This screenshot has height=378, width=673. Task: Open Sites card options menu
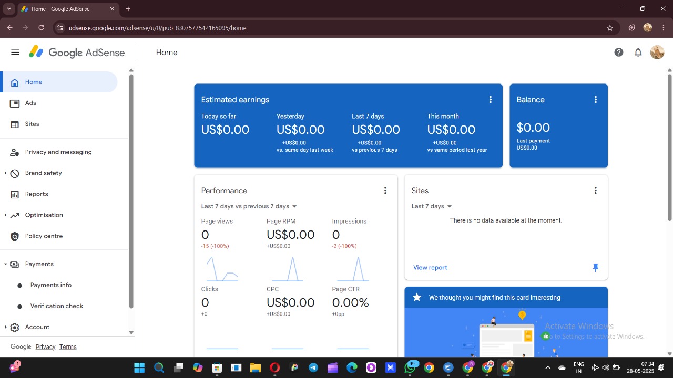[596, 191]
